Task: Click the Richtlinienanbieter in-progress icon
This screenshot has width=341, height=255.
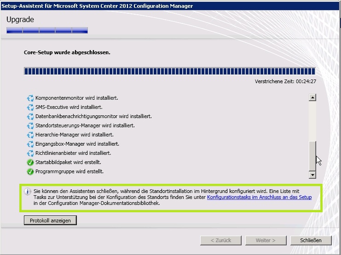Action: click(31, 153)
